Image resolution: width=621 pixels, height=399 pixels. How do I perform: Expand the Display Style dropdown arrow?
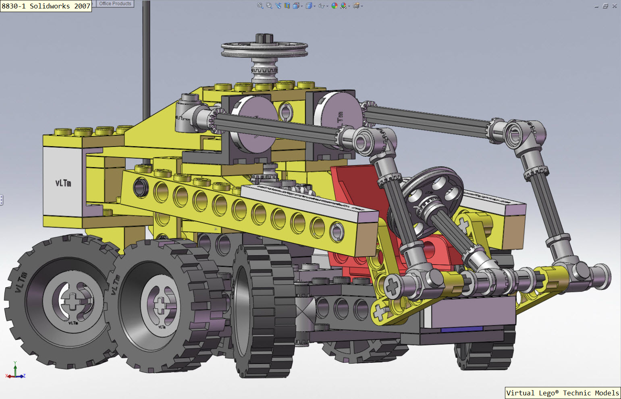pos(314,6)
